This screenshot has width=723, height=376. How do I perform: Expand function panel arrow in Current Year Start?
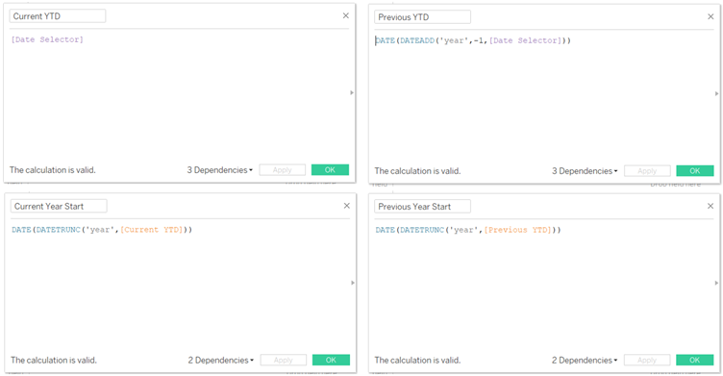pos(353,283)
